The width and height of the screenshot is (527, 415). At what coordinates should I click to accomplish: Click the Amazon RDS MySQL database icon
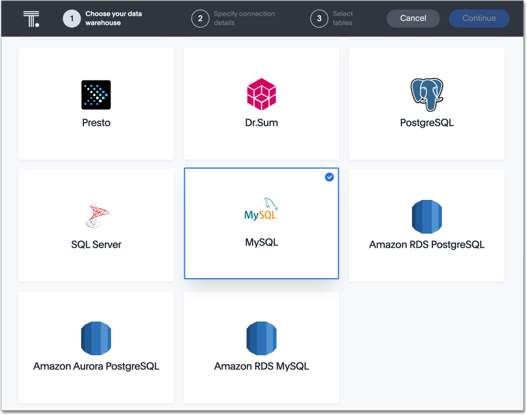[x=261, y=338]
